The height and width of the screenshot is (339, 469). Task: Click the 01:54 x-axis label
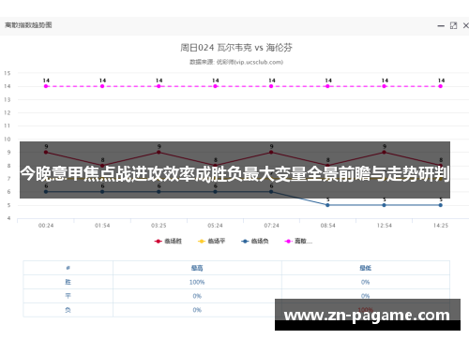coord(102,226)
